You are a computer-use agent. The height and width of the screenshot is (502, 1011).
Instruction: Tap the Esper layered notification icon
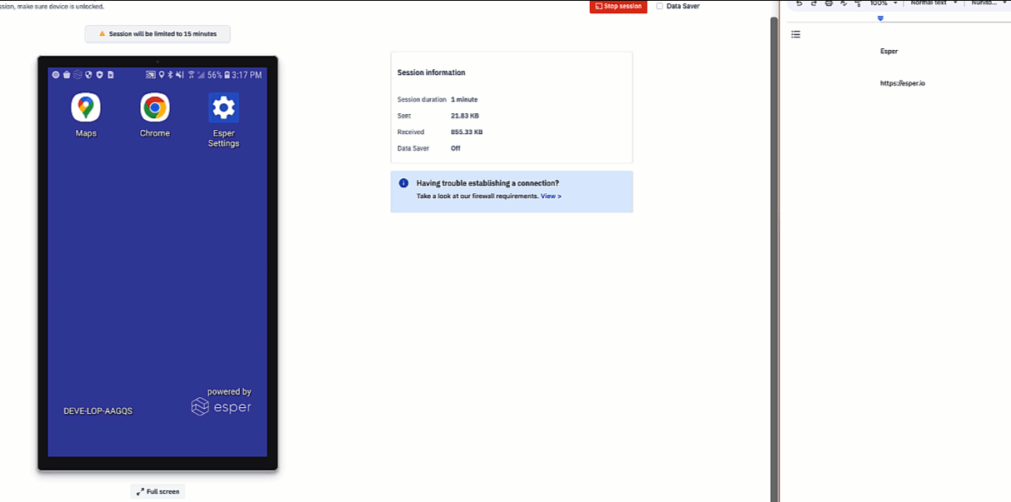[78, 75]
